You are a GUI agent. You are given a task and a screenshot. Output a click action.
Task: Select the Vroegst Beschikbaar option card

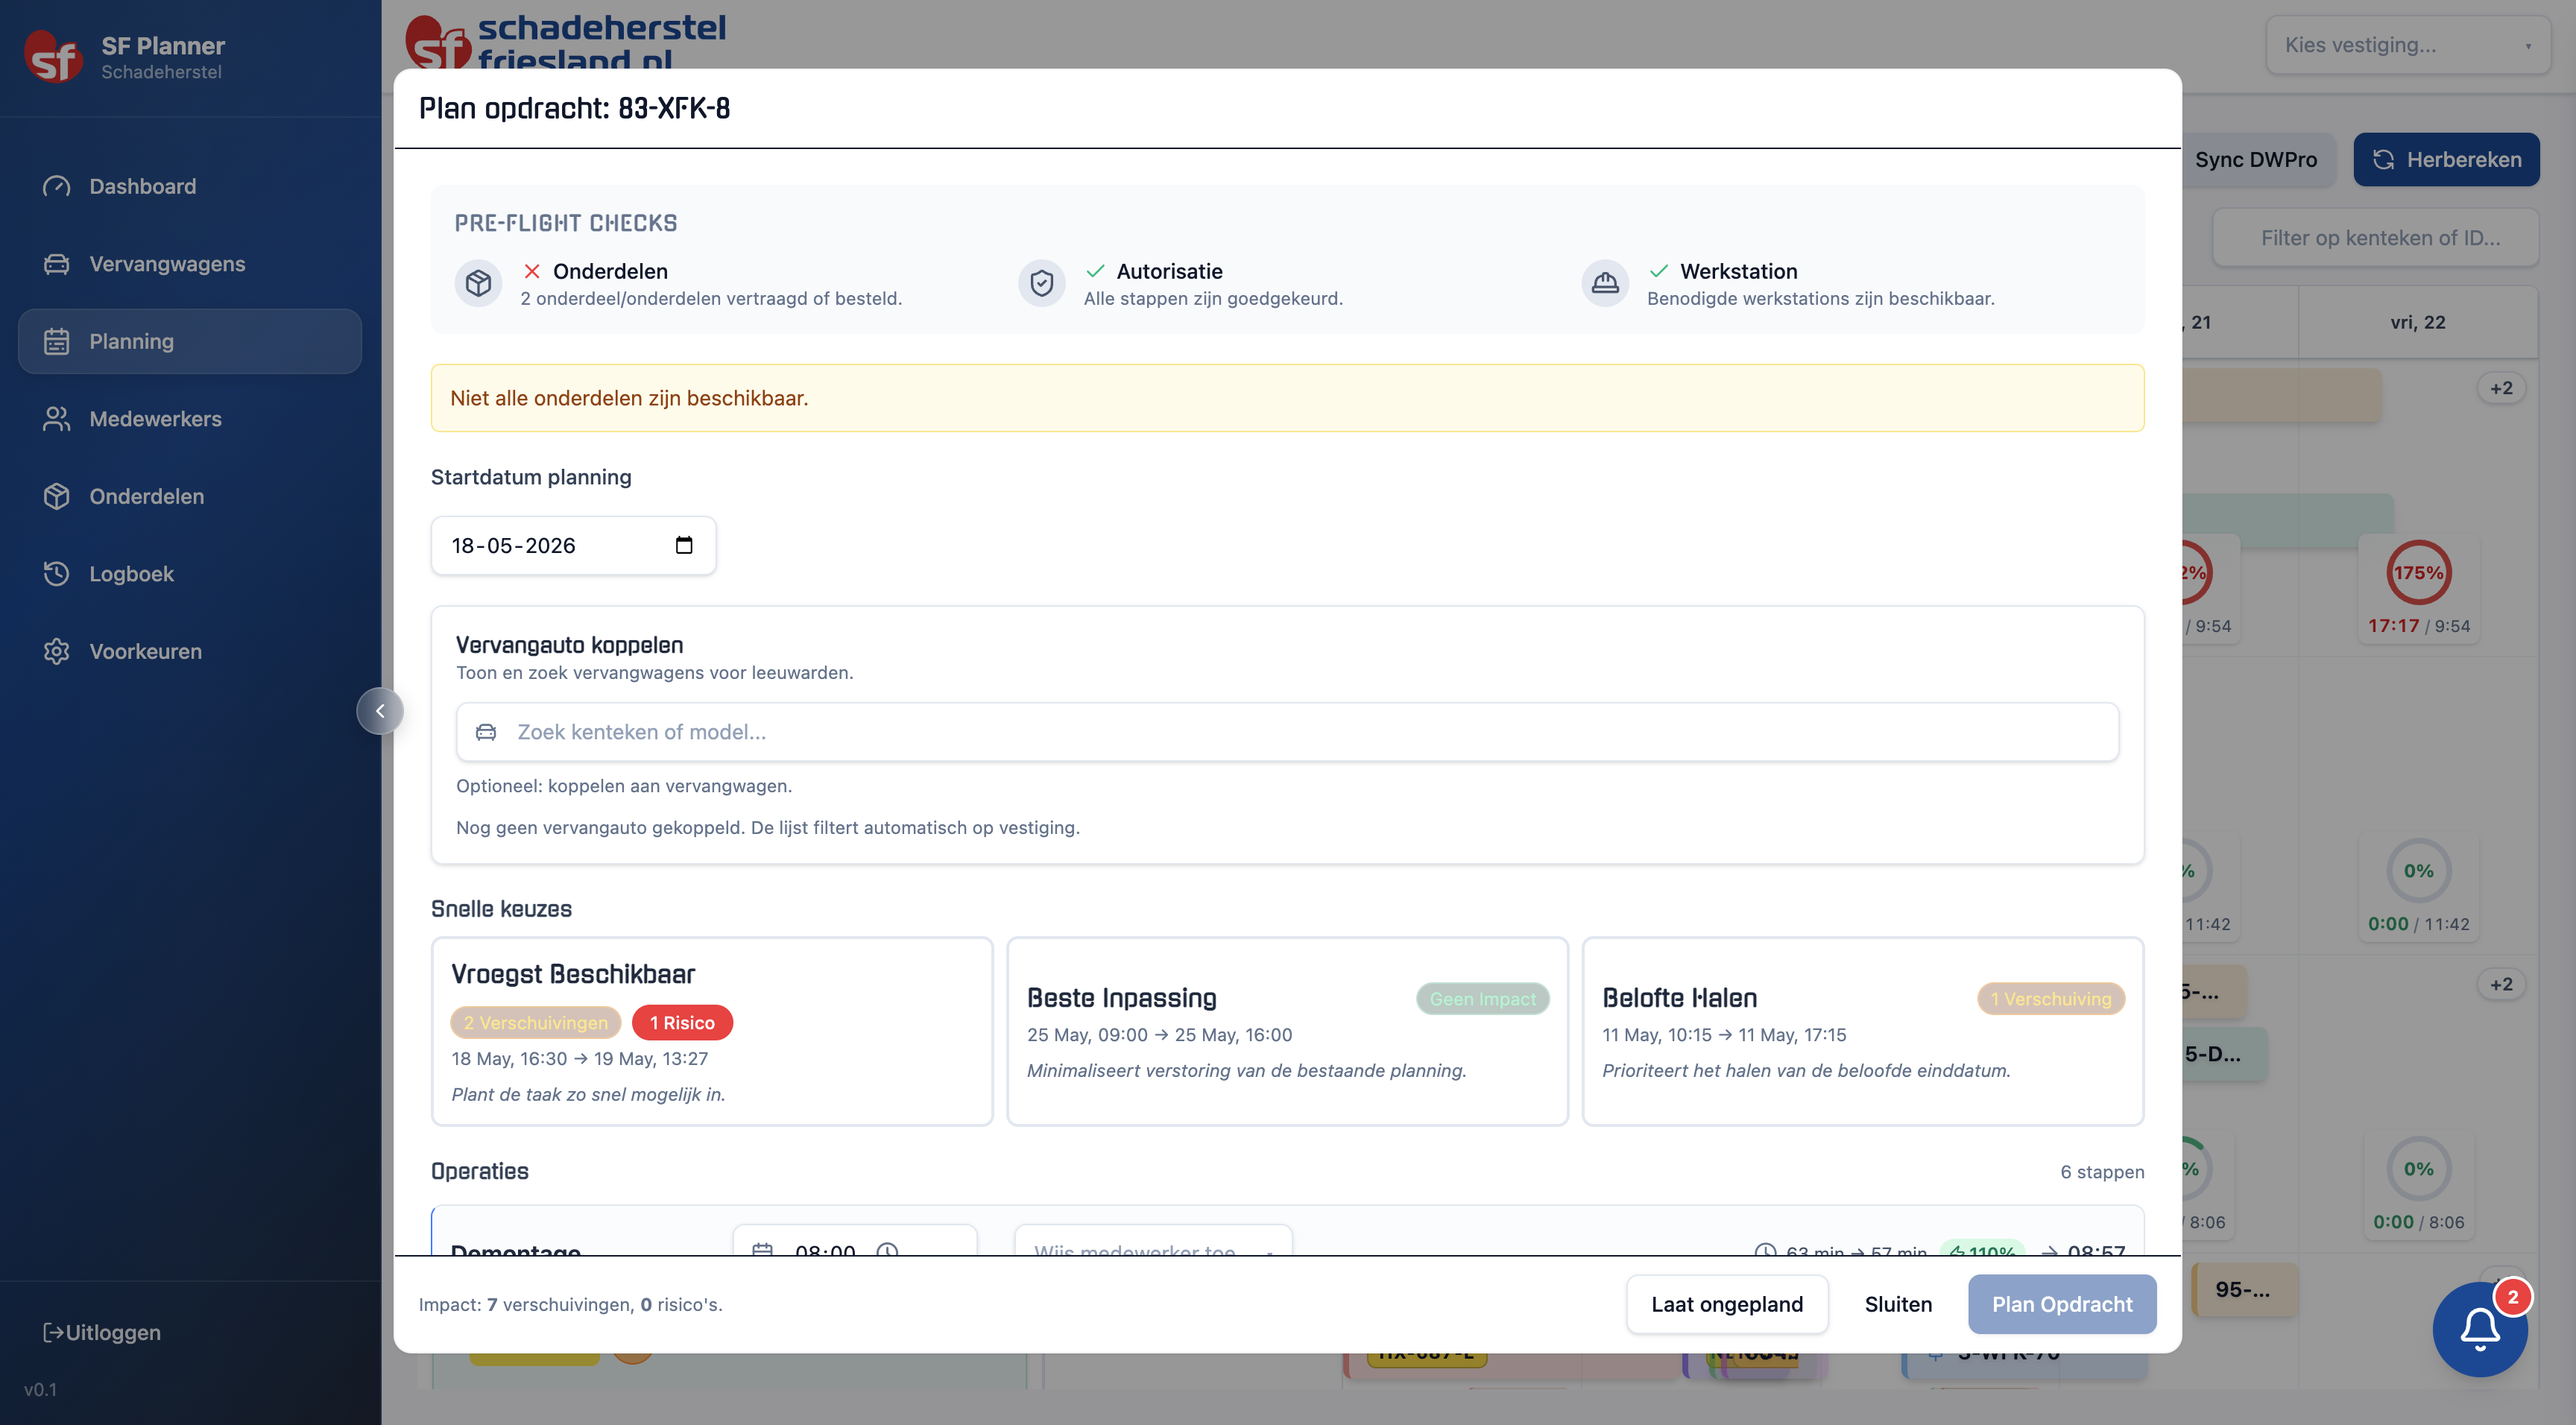[x=712, y=1031]
